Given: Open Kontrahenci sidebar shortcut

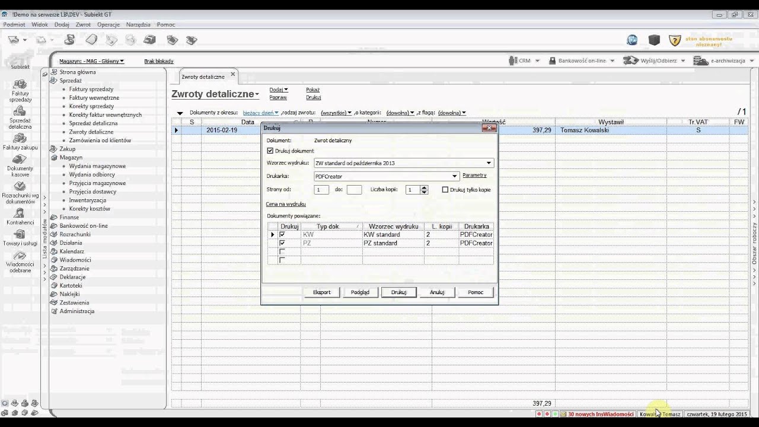Looking at the screenshot, I should coord(20,216).
